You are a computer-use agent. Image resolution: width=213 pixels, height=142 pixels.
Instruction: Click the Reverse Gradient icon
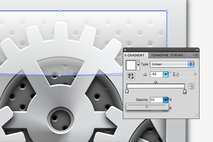(131, 76)
